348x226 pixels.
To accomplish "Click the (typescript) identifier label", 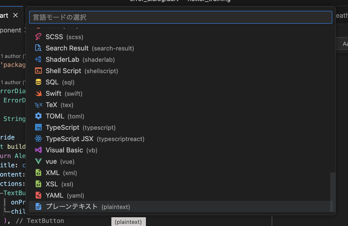I will point(99,128).
